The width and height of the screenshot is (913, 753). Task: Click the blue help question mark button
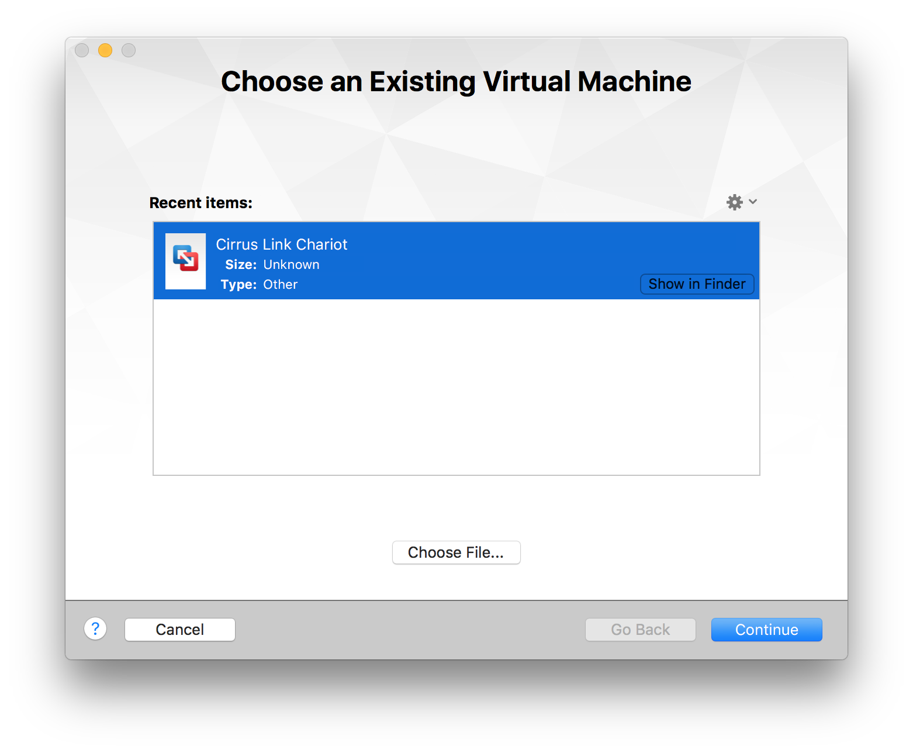pyautogui.click(x=95, y=629)
